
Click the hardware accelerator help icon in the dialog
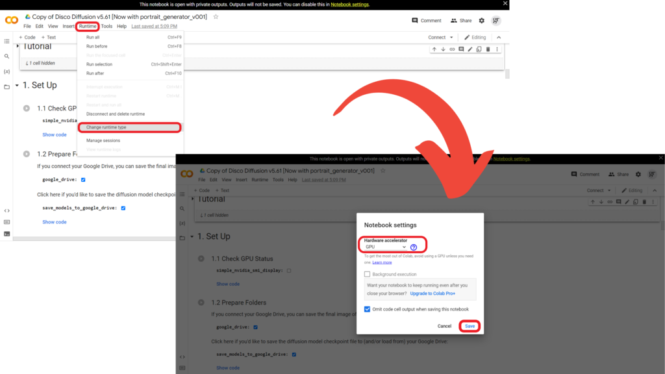click(414, 247)
